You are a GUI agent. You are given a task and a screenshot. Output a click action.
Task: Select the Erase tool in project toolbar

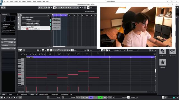(61, 7)
